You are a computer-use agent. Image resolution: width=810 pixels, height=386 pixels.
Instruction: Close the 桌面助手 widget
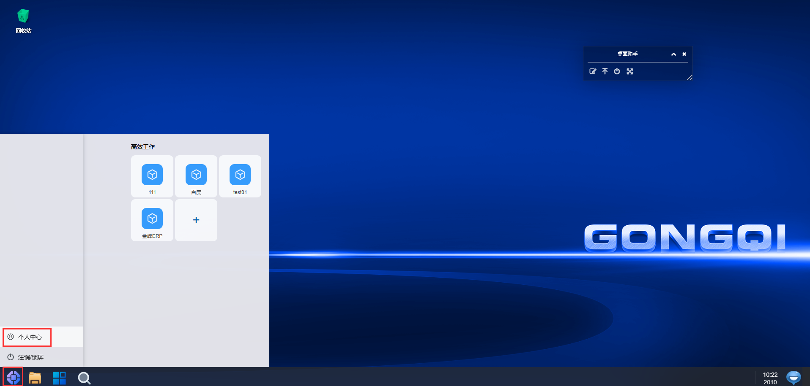tap(684, 54)
